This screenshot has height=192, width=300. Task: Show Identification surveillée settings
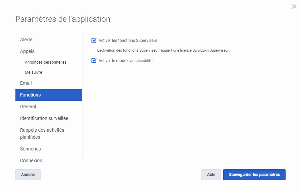pyautogui.click(x=44, y=118)
